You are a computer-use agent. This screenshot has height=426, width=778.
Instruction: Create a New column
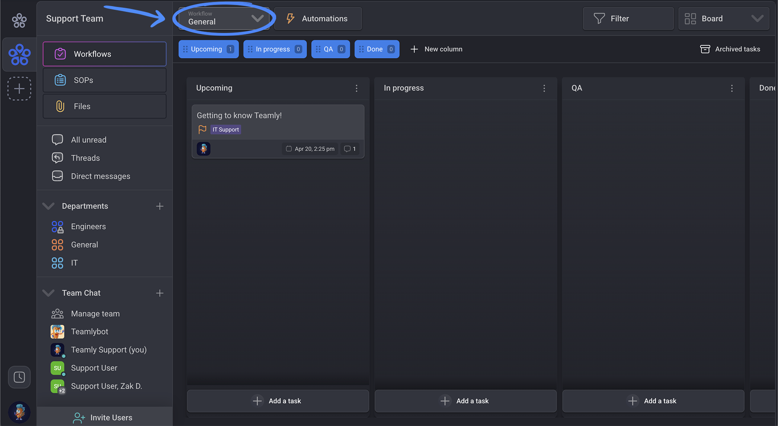pos(436,49)
